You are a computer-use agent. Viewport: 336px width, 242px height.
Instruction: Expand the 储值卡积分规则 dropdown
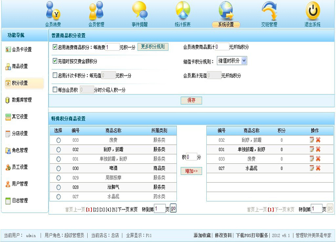tap(244, 61)
